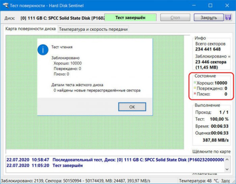
Task: Open Температура и скорость передачи tab
Action: coord(93,29)
